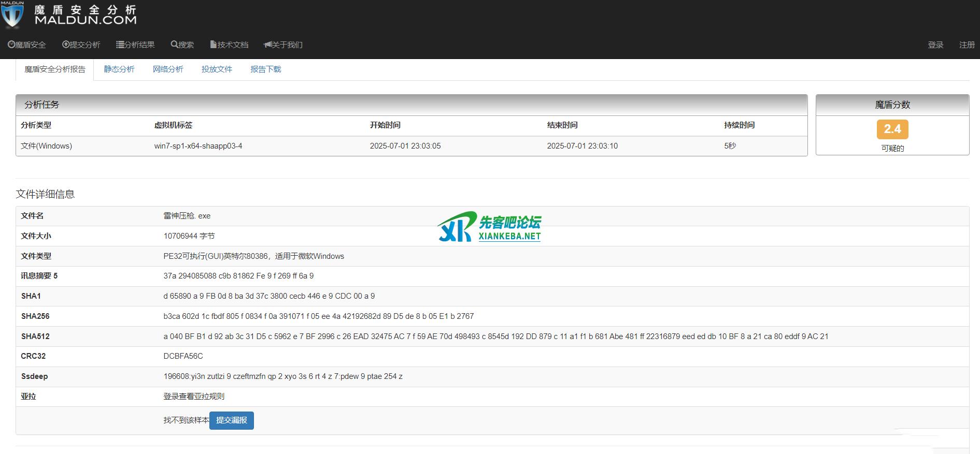Switch to the 网络分析 tab
This screenshot has width=980, height=454.
168,69
